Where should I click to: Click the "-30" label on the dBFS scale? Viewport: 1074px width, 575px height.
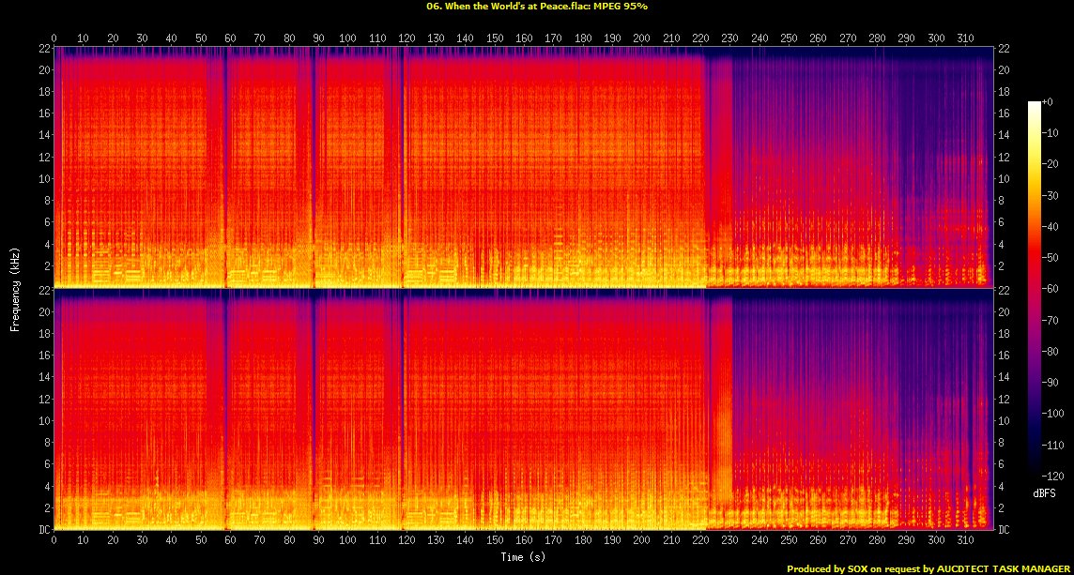[1051, 195]
